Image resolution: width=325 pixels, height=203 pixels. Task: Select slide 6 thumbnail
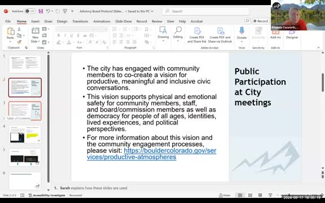[x=25, y=181]
